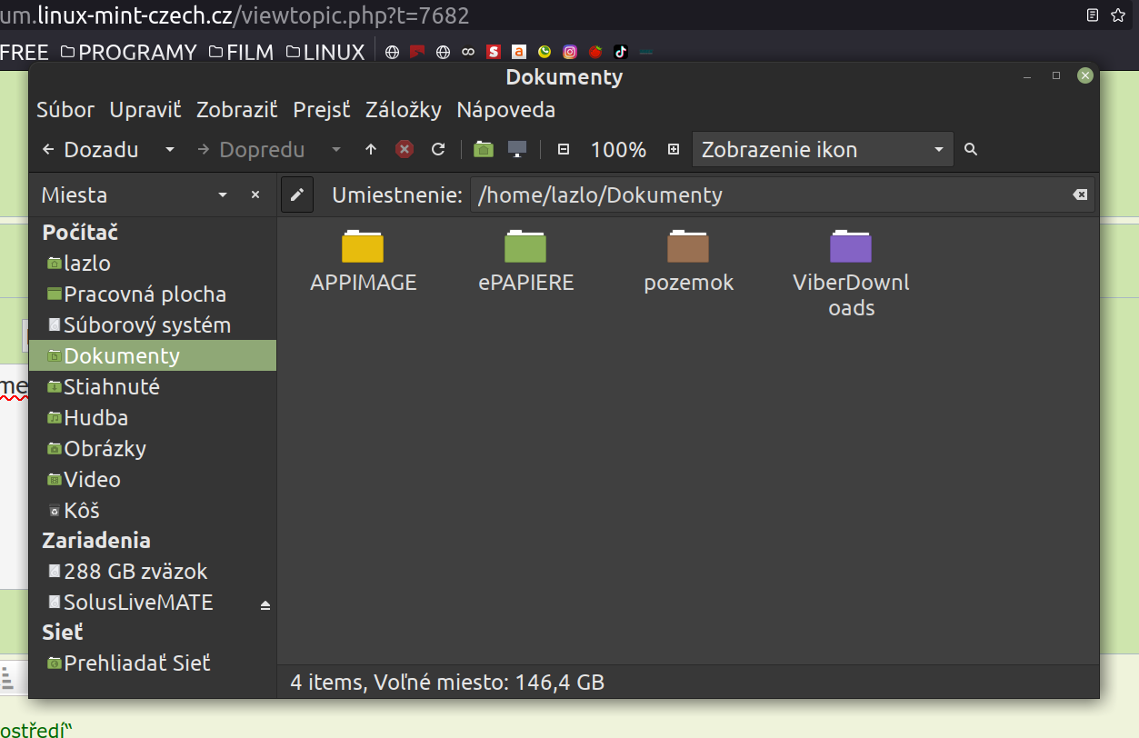Toggle text-based location entry pencil button
The image size is (1139, 738).
(297, 195)
